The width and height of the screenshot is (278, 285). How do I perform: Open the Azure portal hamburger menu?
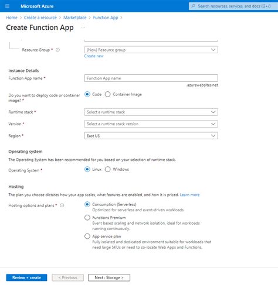pos(7,6)
